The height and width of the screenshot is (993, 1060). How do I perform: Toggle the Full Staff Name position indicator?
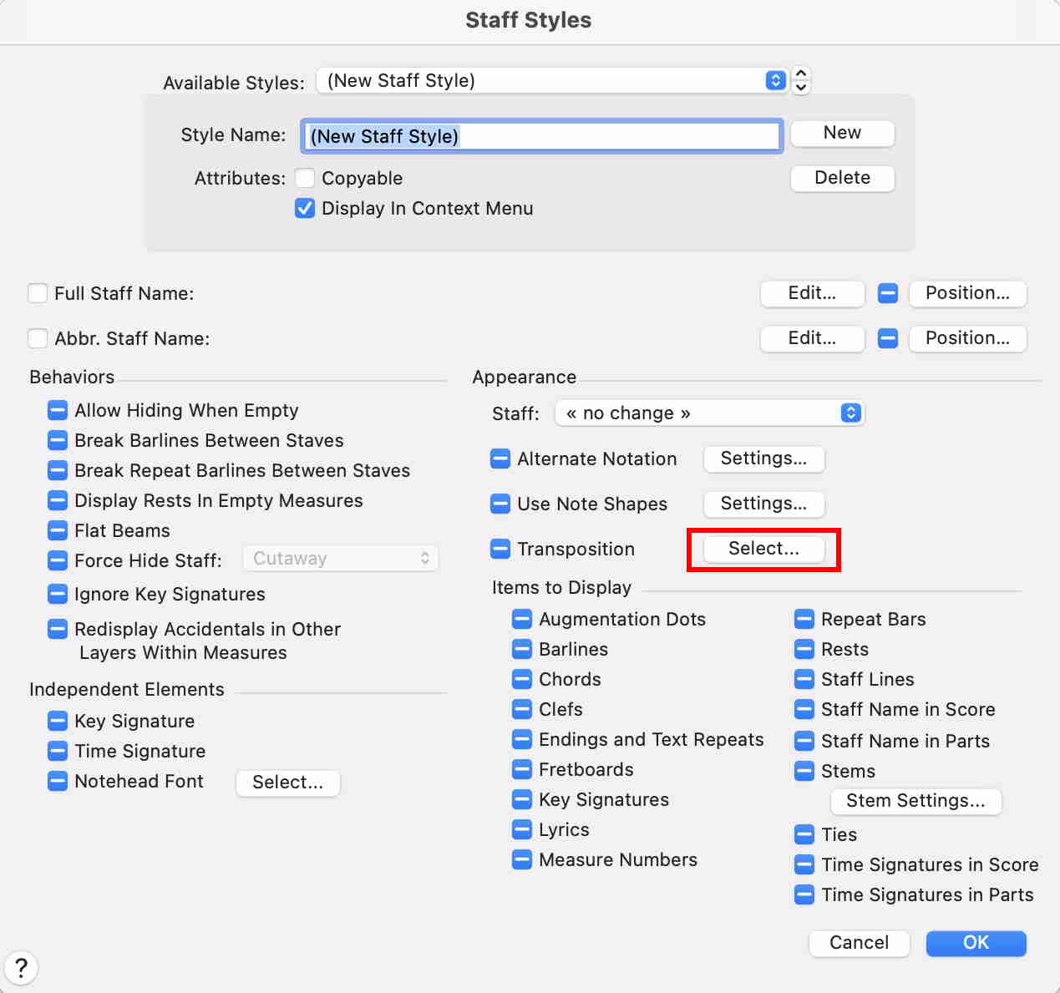(x=888, y=293)
